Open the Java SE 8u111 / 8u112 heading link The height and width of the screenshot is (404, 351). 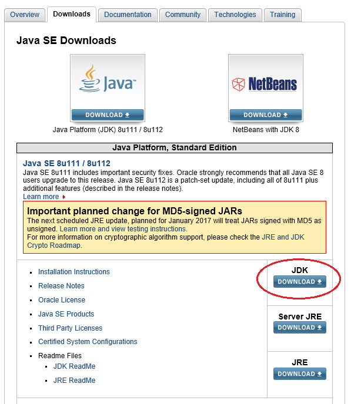(66, 163)
